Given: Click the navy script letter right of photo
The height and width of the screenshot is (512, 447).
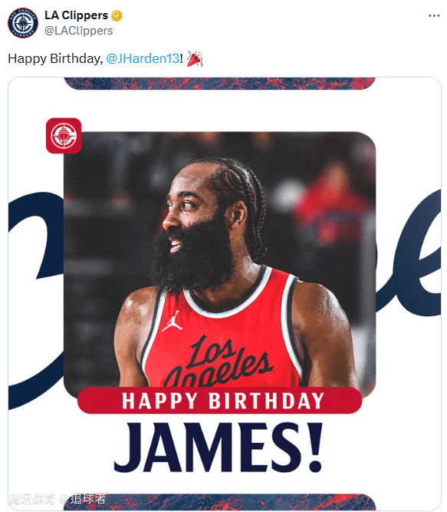Looking at the screenshot, I should pos(408,255).
